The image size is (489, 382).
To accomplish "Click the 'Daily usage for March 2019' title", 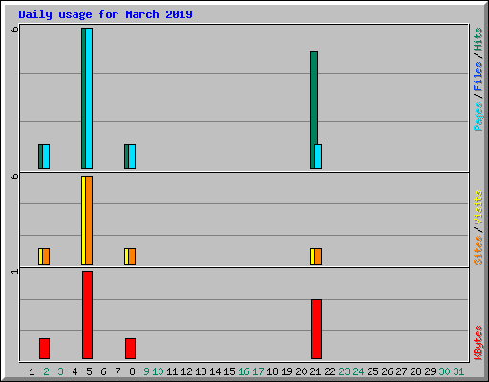I will pos(105,14).
